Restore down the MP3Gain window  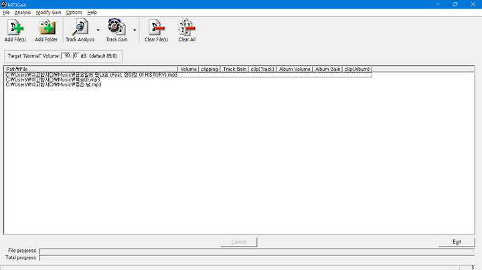(x=455, y=4)
